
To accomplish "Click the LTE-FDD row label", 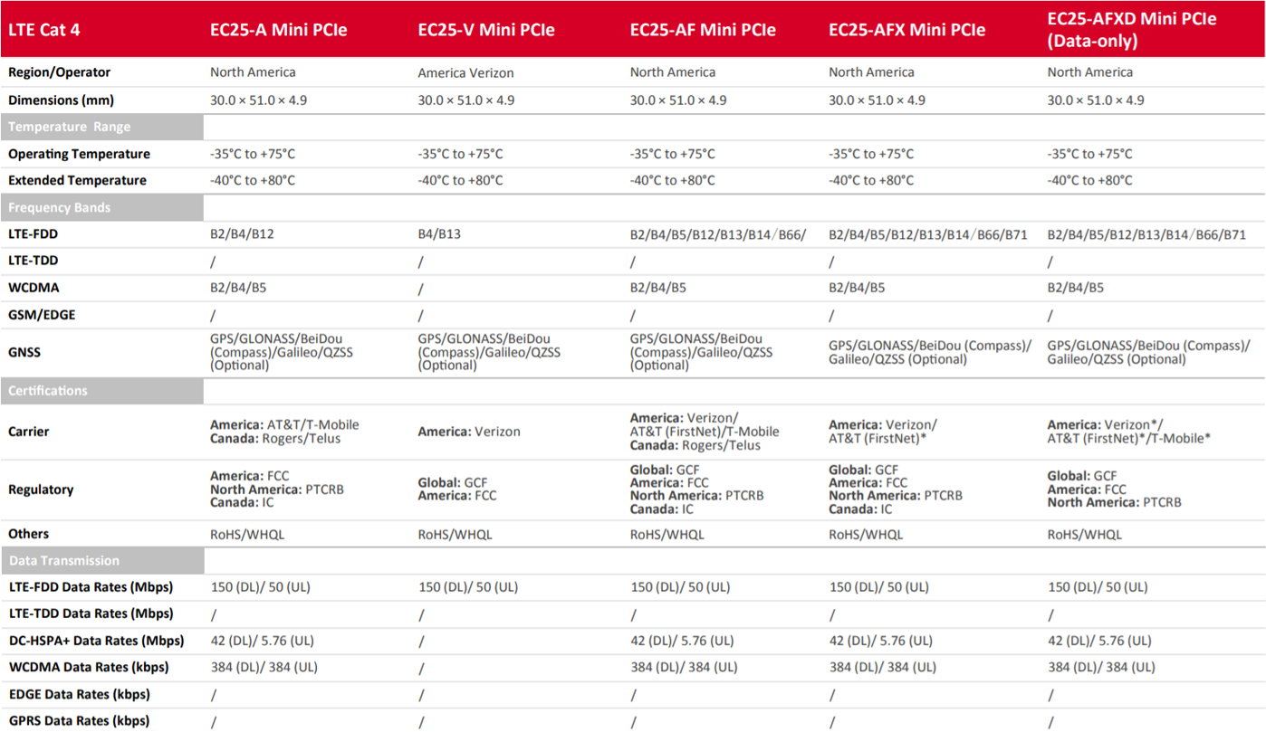I will pos(34,234).
